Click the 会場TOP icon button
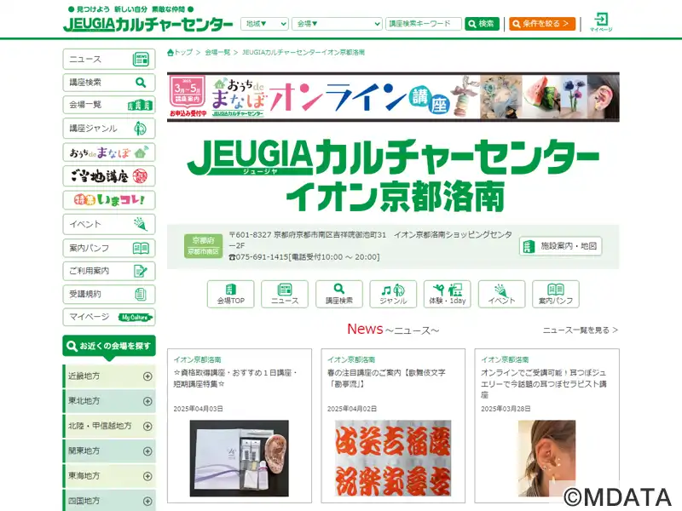Image resolution: width=682 pixels, height=511 pixels. 230,294
